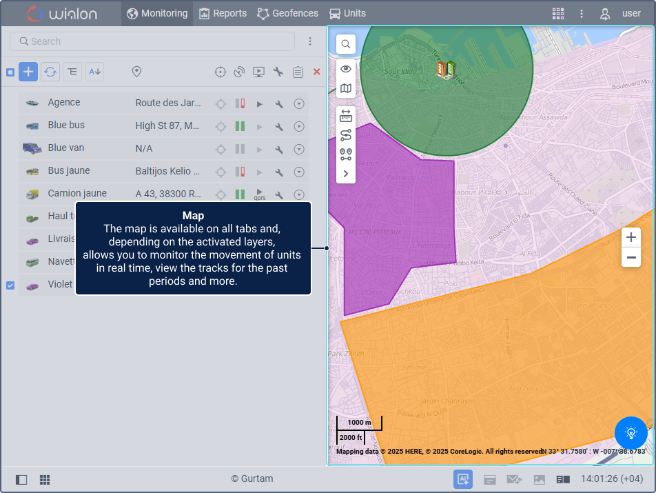
Task: Open the AI assistant button in footer
Action: (x=463, y=479)
